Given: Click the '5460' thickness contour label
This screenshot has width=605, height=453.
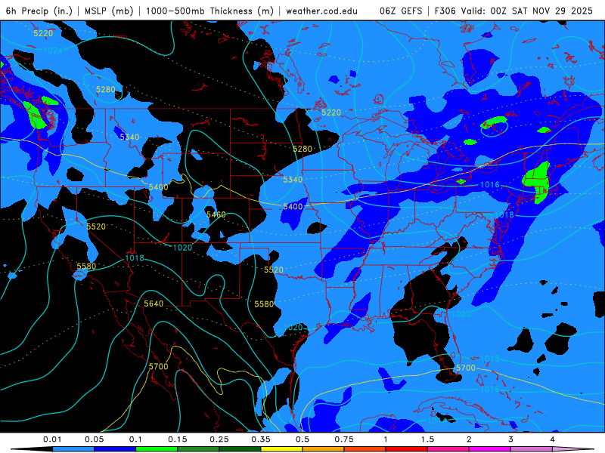Looking at the screenshot, I should click(x=216, y=214).
